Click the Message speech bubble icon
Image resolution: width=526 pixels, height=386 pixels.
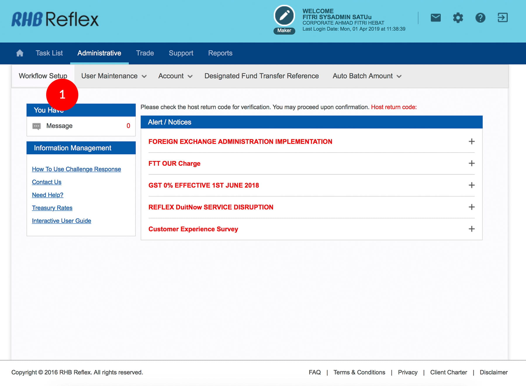point(37,126)
